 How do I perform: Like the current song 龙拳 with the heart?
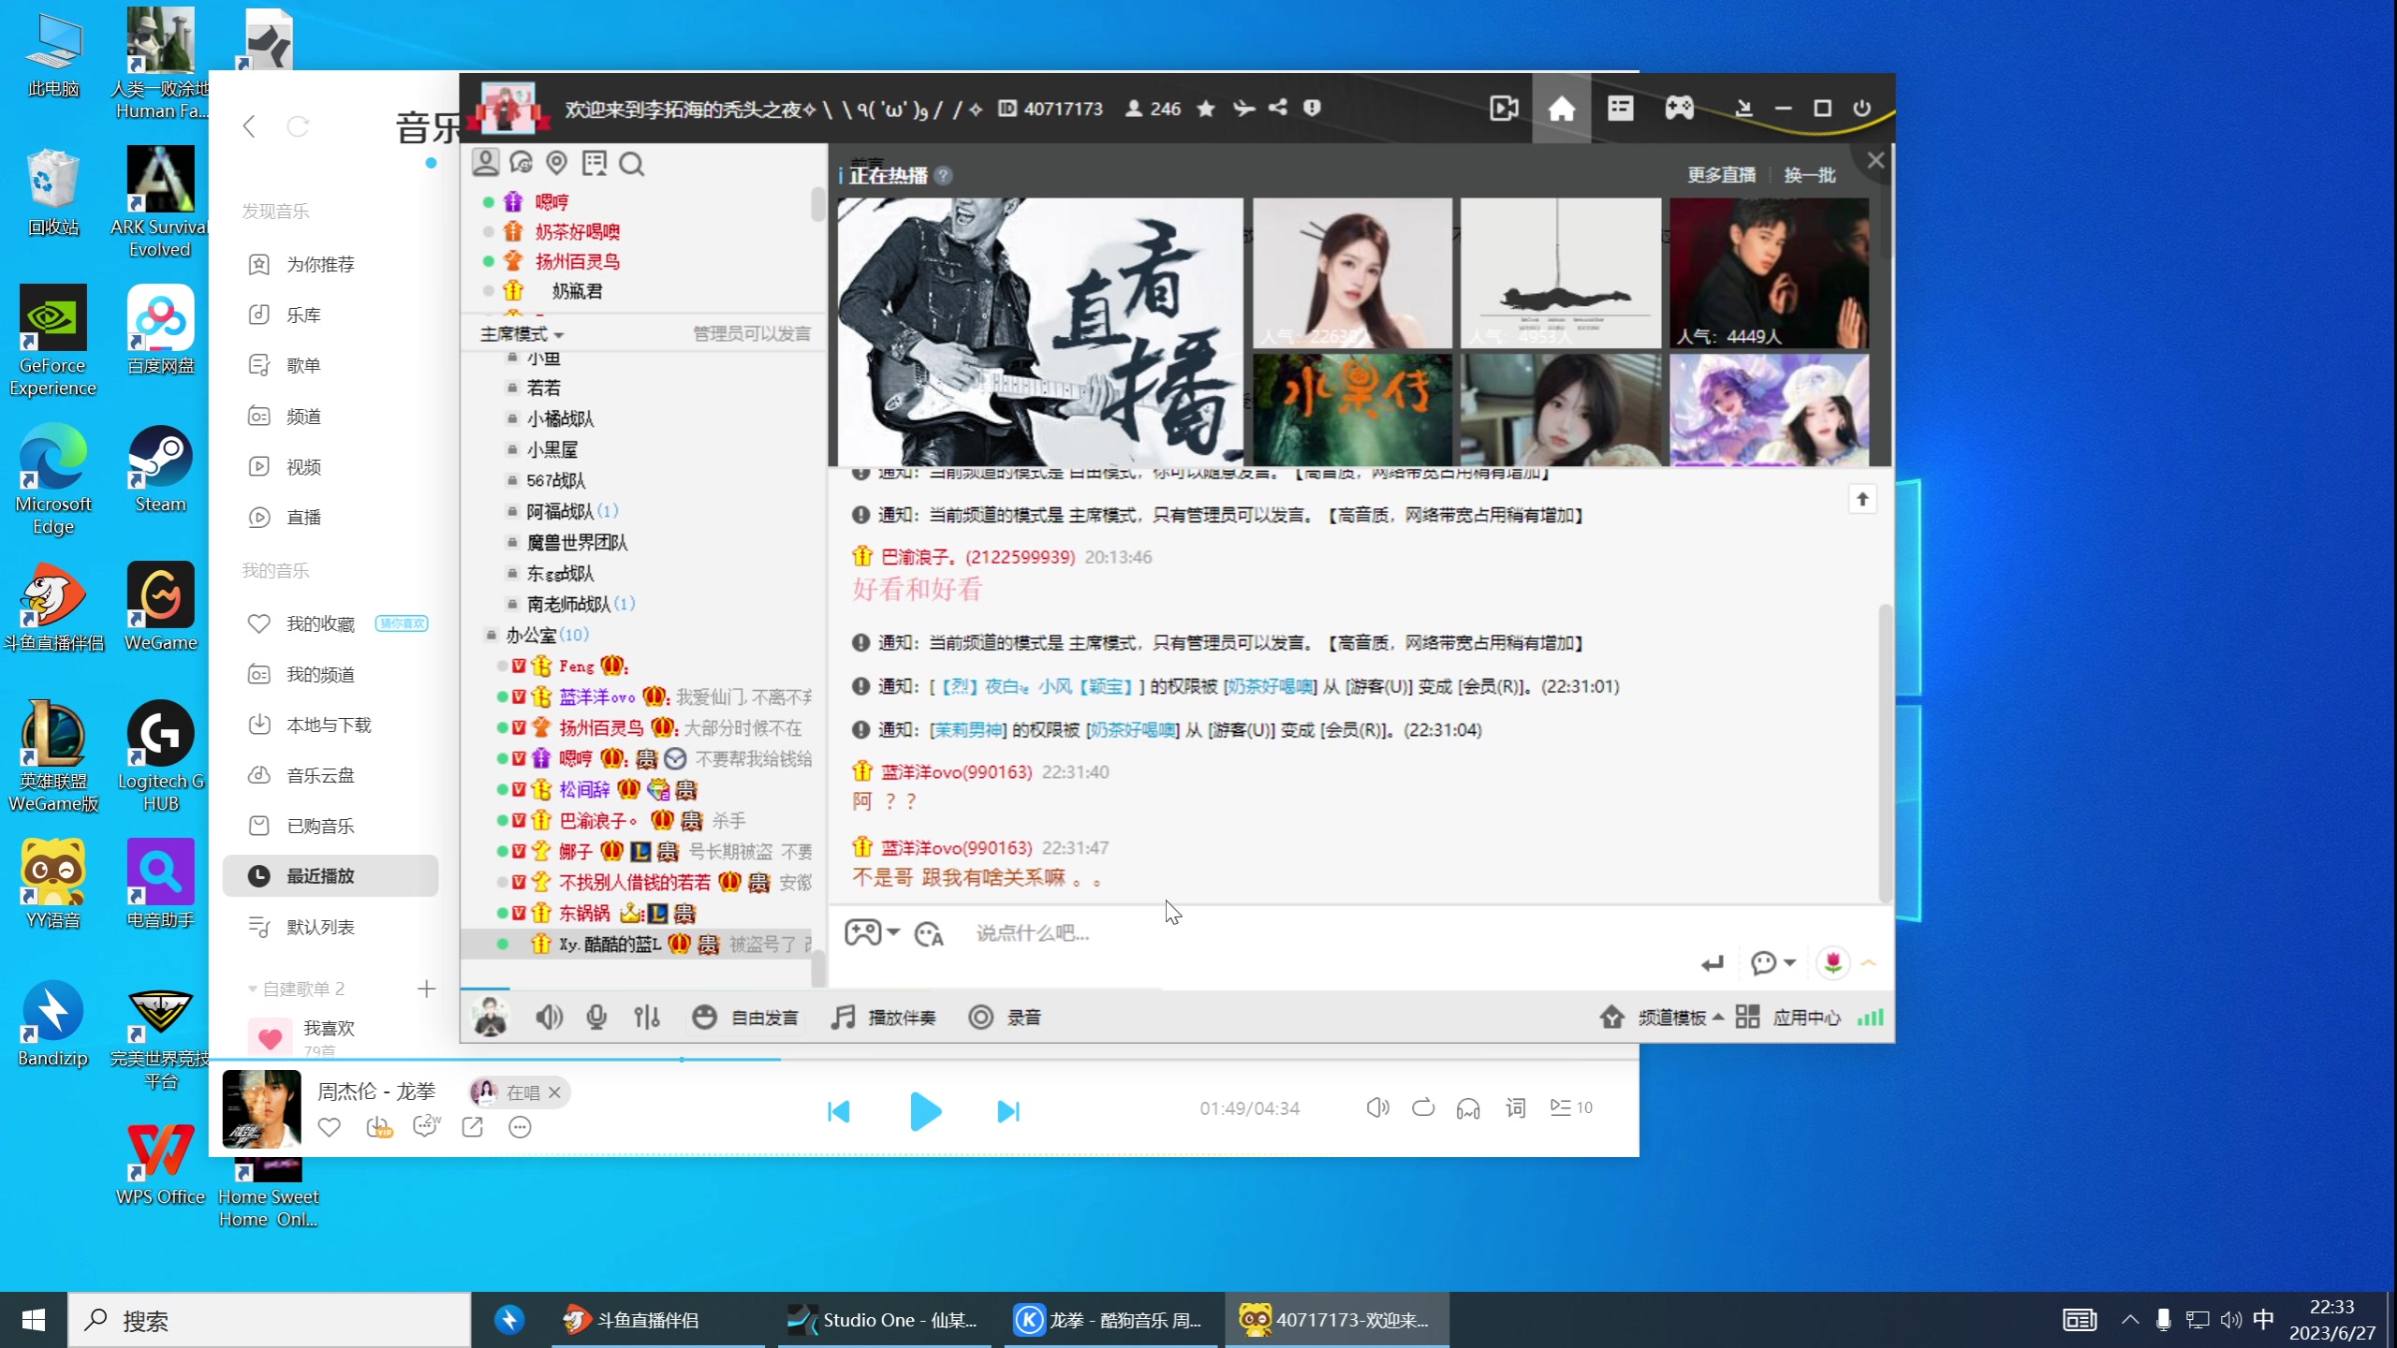coord(329,1127)
